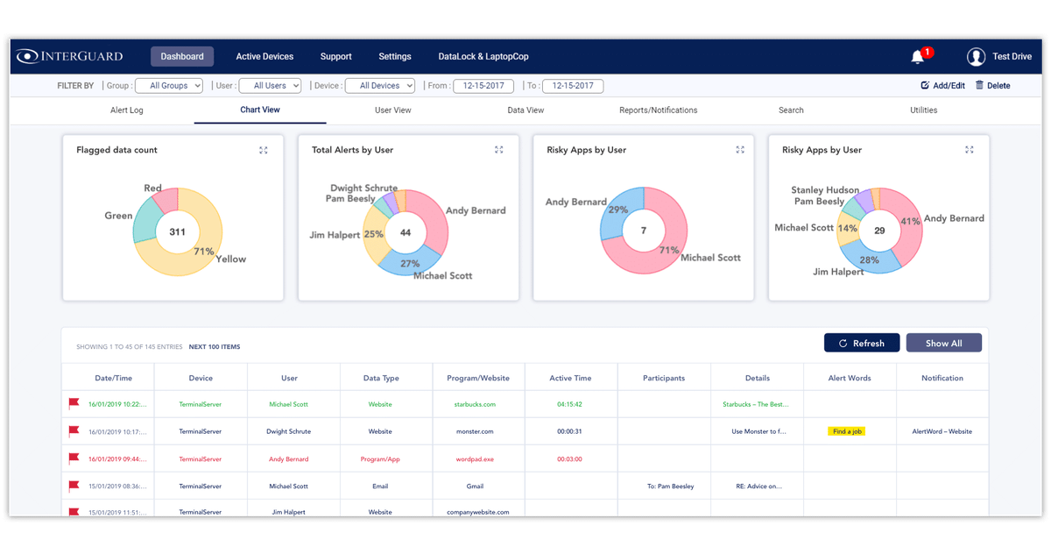Expand the Total Alerts by User chart

coord(499,150)
